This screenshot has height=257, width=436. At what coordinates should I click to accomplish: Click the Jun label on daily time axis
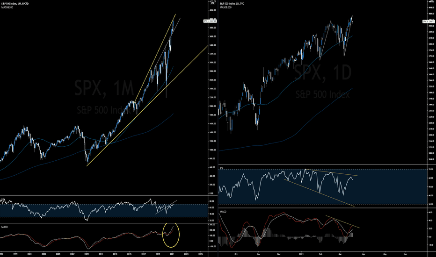click(406, 254)
